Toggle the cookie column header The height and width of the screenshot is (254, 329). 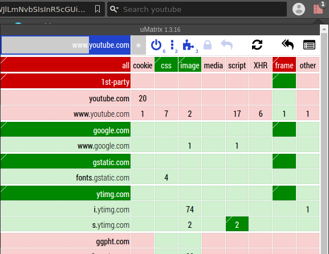[x=143, y=64]
